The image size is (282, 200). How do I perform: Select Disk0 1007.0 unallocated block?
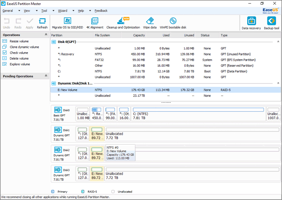coord(273,114)
